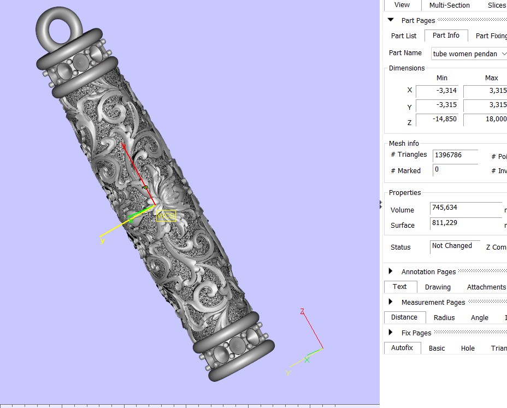Open the Hole fix tab

[468, 348]
